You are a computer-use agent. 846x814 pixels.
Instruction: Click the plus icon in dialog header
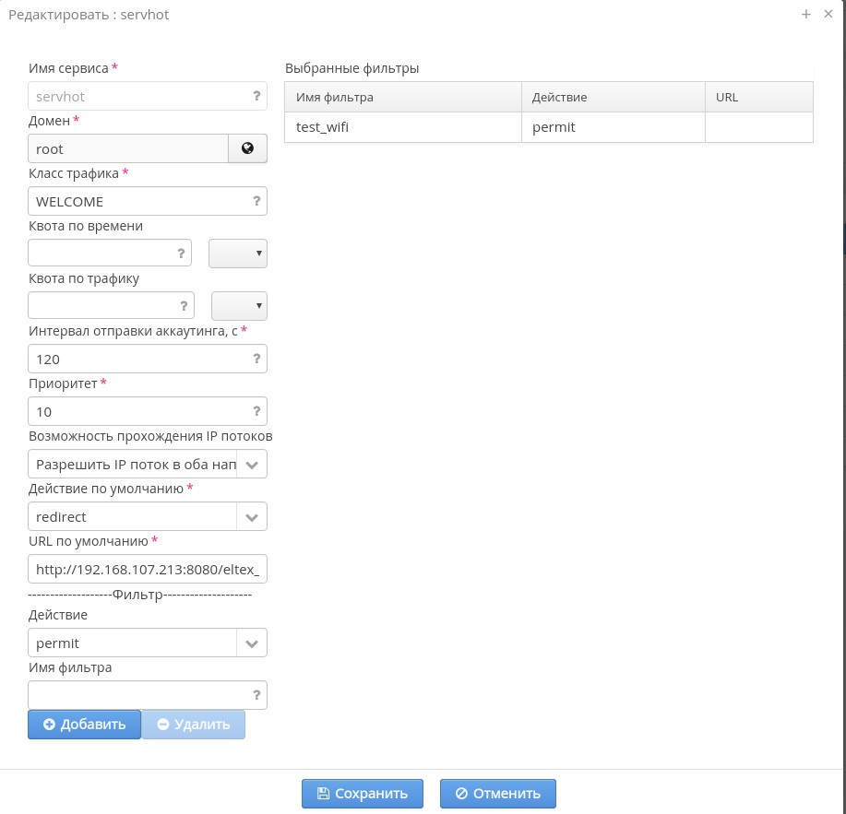click(x=806, y=14)
